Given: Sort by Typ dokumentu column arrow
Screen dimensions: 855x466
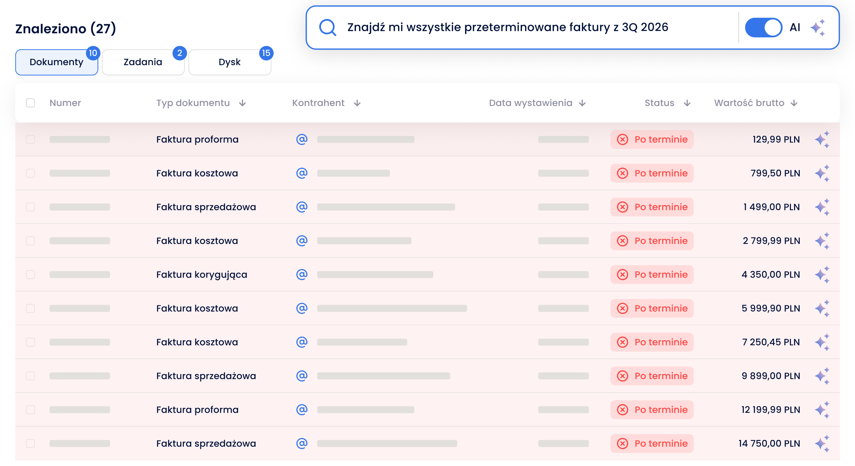Looking at the screenshot, I should [243, 103].
